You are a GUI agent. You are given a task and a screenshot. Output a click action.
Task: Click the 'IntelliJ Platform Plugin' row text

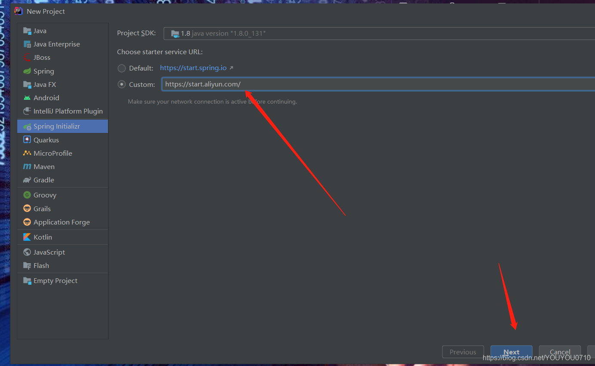pos(68,111)
